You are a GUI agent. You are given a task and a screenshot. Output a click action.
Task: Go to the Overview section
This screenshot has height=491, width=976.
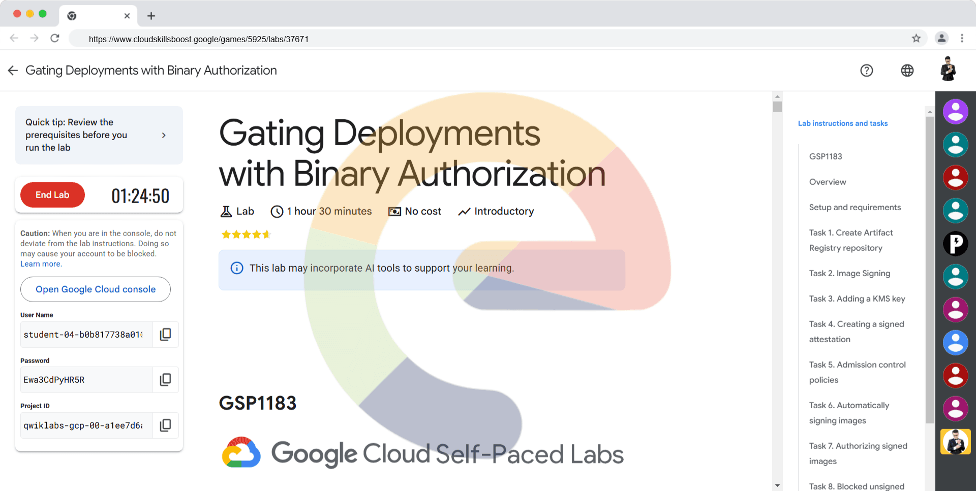tap(828, 182)
